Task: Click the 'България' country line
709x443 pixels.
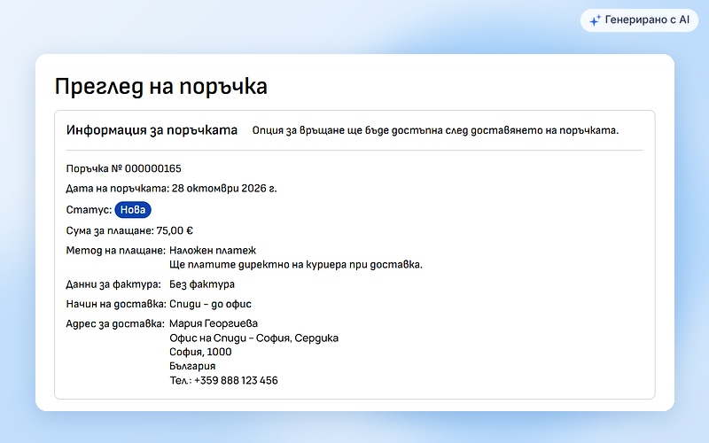Action: point(192,366)
